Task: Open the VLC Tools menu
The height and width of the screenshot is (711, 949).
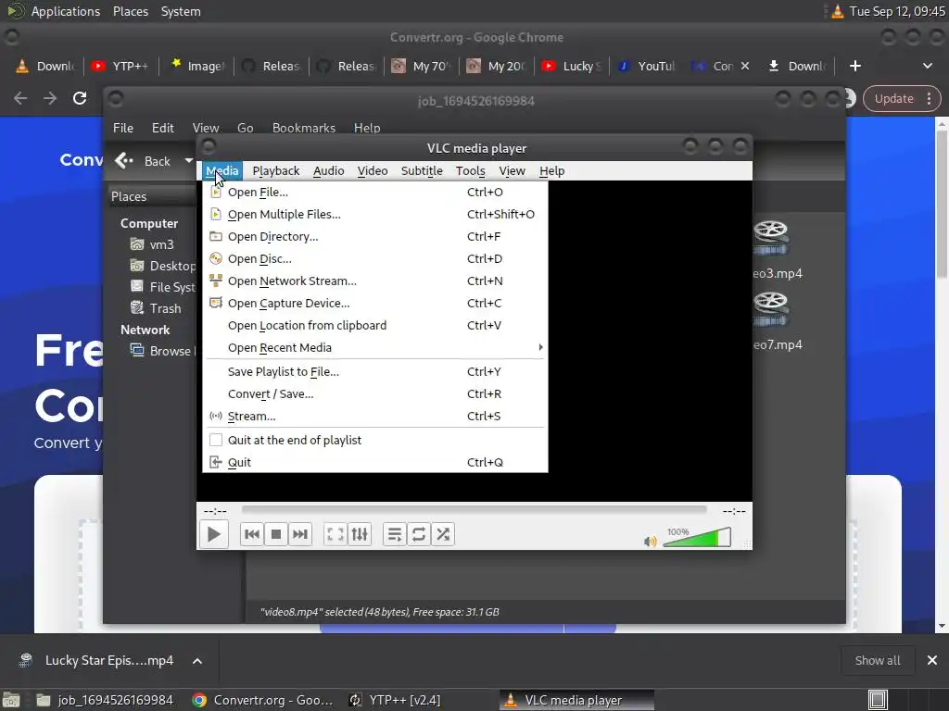Action: coord(471,171)
